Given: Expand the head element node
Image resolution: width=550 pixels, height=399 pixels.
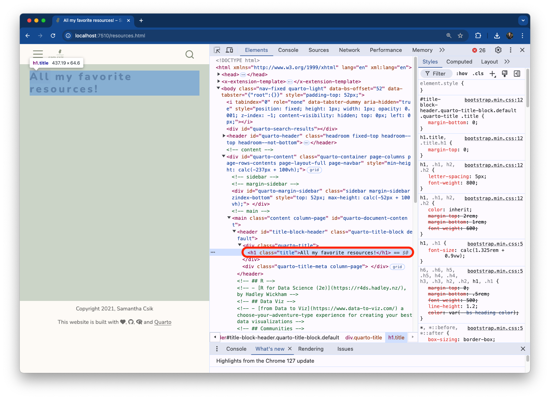Looking at the screenshot, I should (219, 74).
